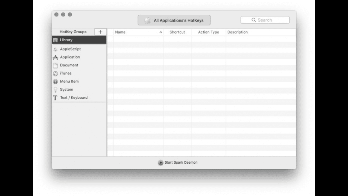
Task: Open the iTunes group label
Action: pyautogui.click(x=66, y=73)
